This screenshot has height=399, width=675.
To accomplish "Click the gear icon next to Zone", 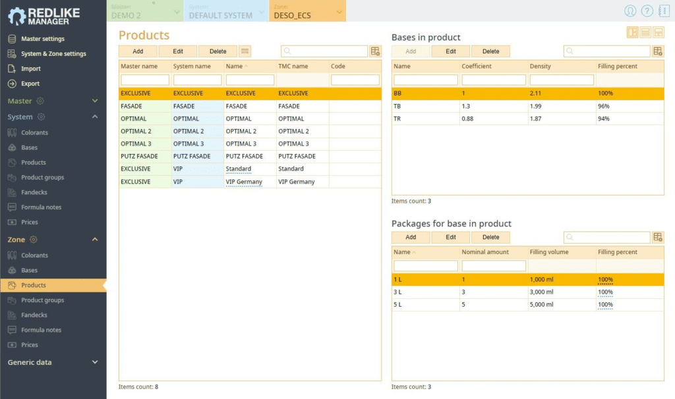I will [34, 240].
